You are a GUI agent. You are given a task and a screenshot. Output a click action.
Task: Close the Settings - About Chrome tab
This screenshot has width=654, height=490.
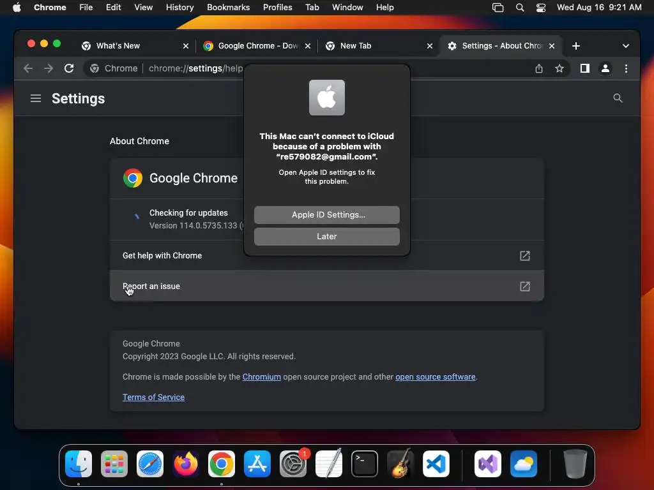click(551, 46)
